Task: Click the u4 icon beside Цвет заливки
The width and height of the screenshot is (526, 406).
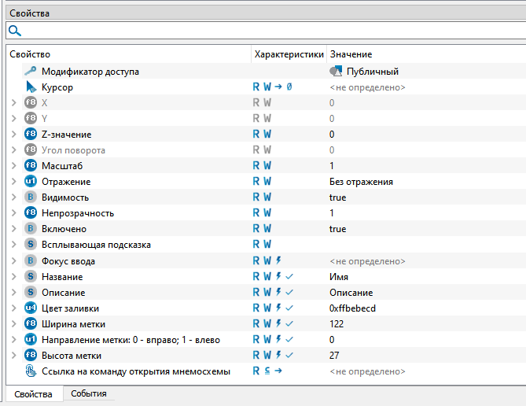Action: point(31,308)
